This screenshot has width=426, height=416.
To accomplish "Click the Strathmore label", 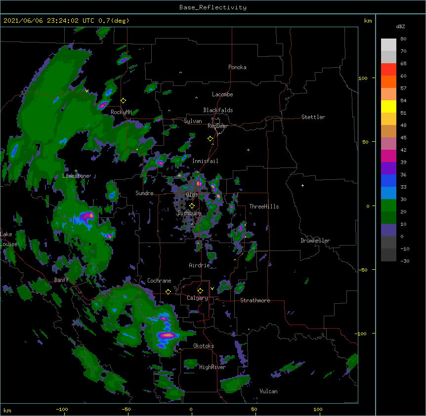I will 255,300.
